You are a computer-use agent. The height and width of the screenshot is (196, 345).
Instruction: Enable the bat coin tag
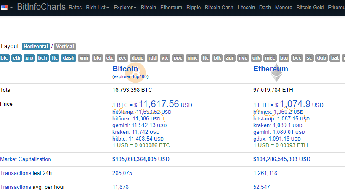coord(335,58)
